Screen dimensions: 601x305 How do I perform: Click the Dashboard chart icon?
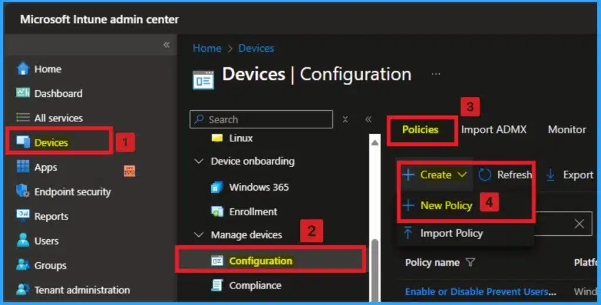[x=23, y=93]
